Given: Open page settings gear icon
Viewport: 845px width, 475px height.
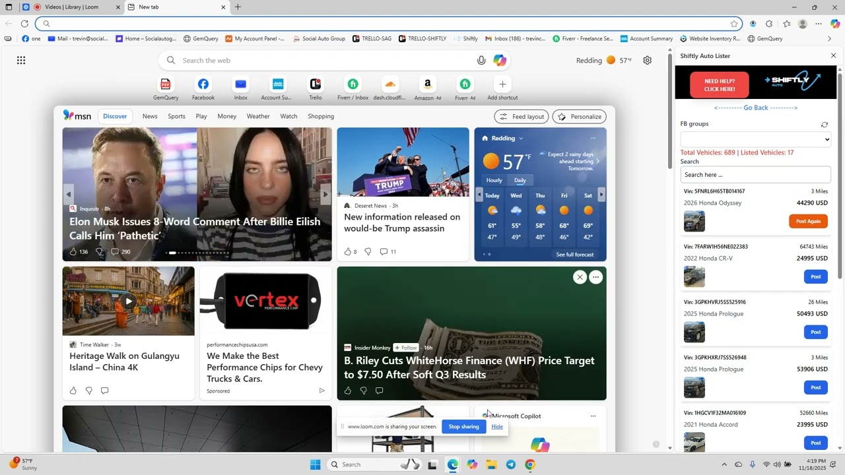Looking at the screenshot, I should pyautogui.click(x=648, y=60).
